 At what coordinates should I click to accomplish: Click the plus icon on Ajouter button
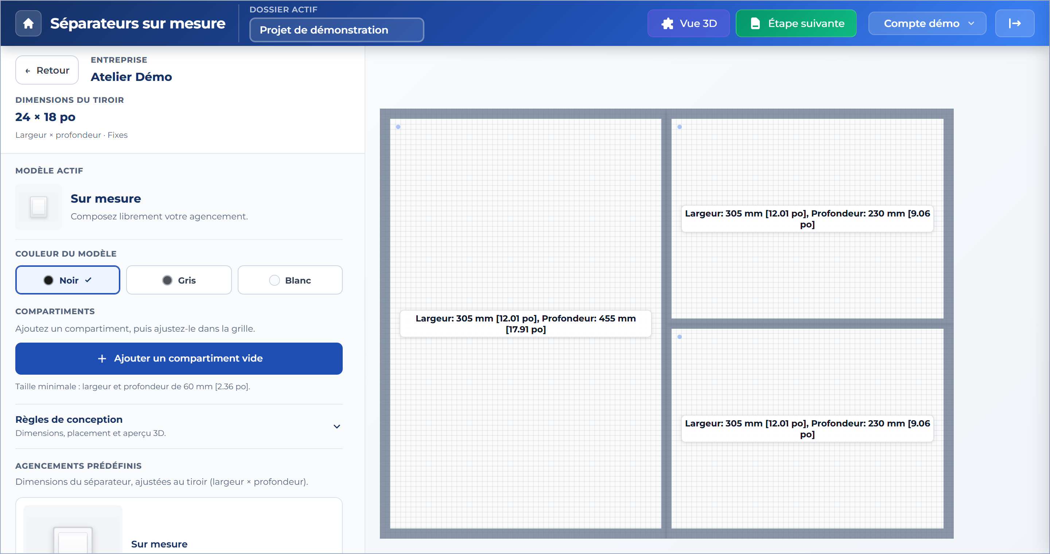point(102,359)
